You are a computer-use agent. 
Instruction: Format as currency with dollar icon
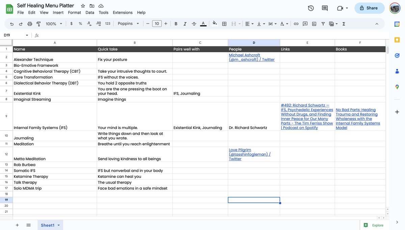[x=71, y=24]
